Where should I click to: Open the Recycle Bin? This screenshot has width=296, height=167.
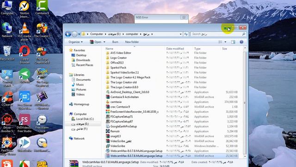[7, 53]
